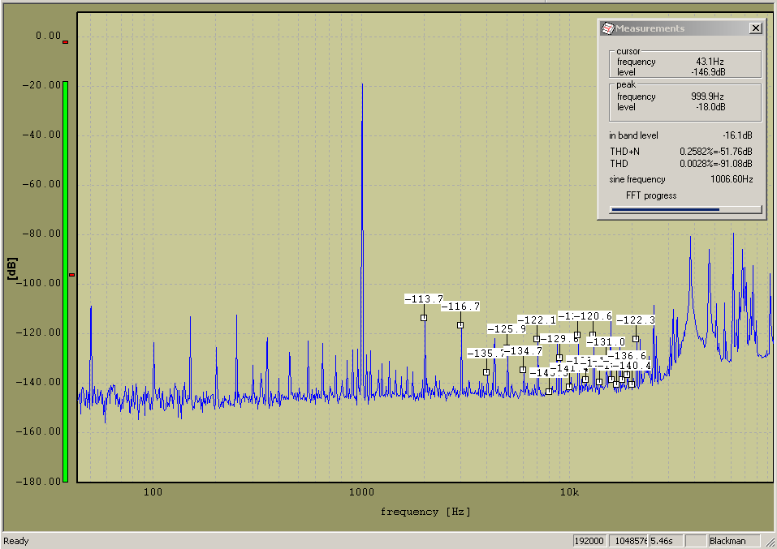Image resolution: width=777 pixels, height=549 pixels.
Task: Click the window resize grip corner
Action: (x=771, y=543)
